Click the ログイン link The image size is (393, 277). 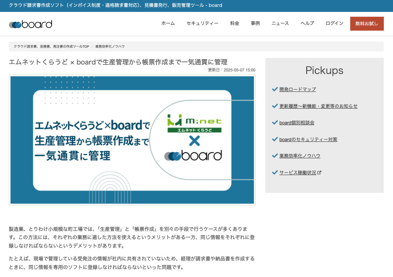click(x=334, y=23)
